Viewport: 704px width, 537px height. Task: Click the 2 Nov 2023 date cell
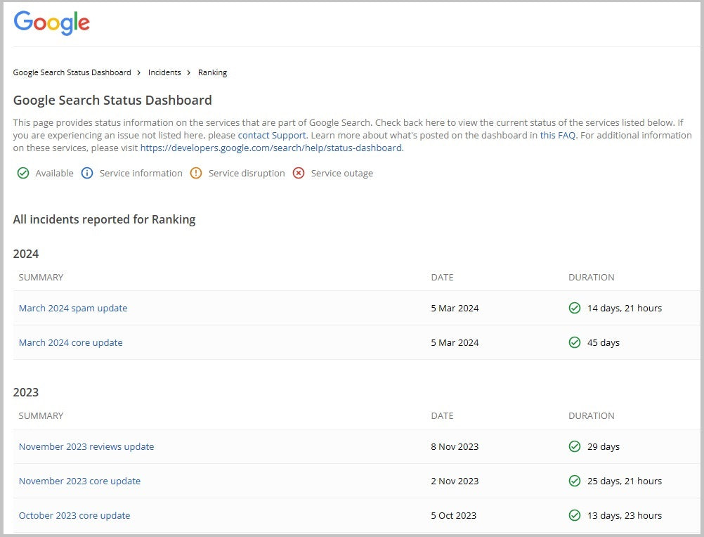pyautogui.click(x=455, y=481)
